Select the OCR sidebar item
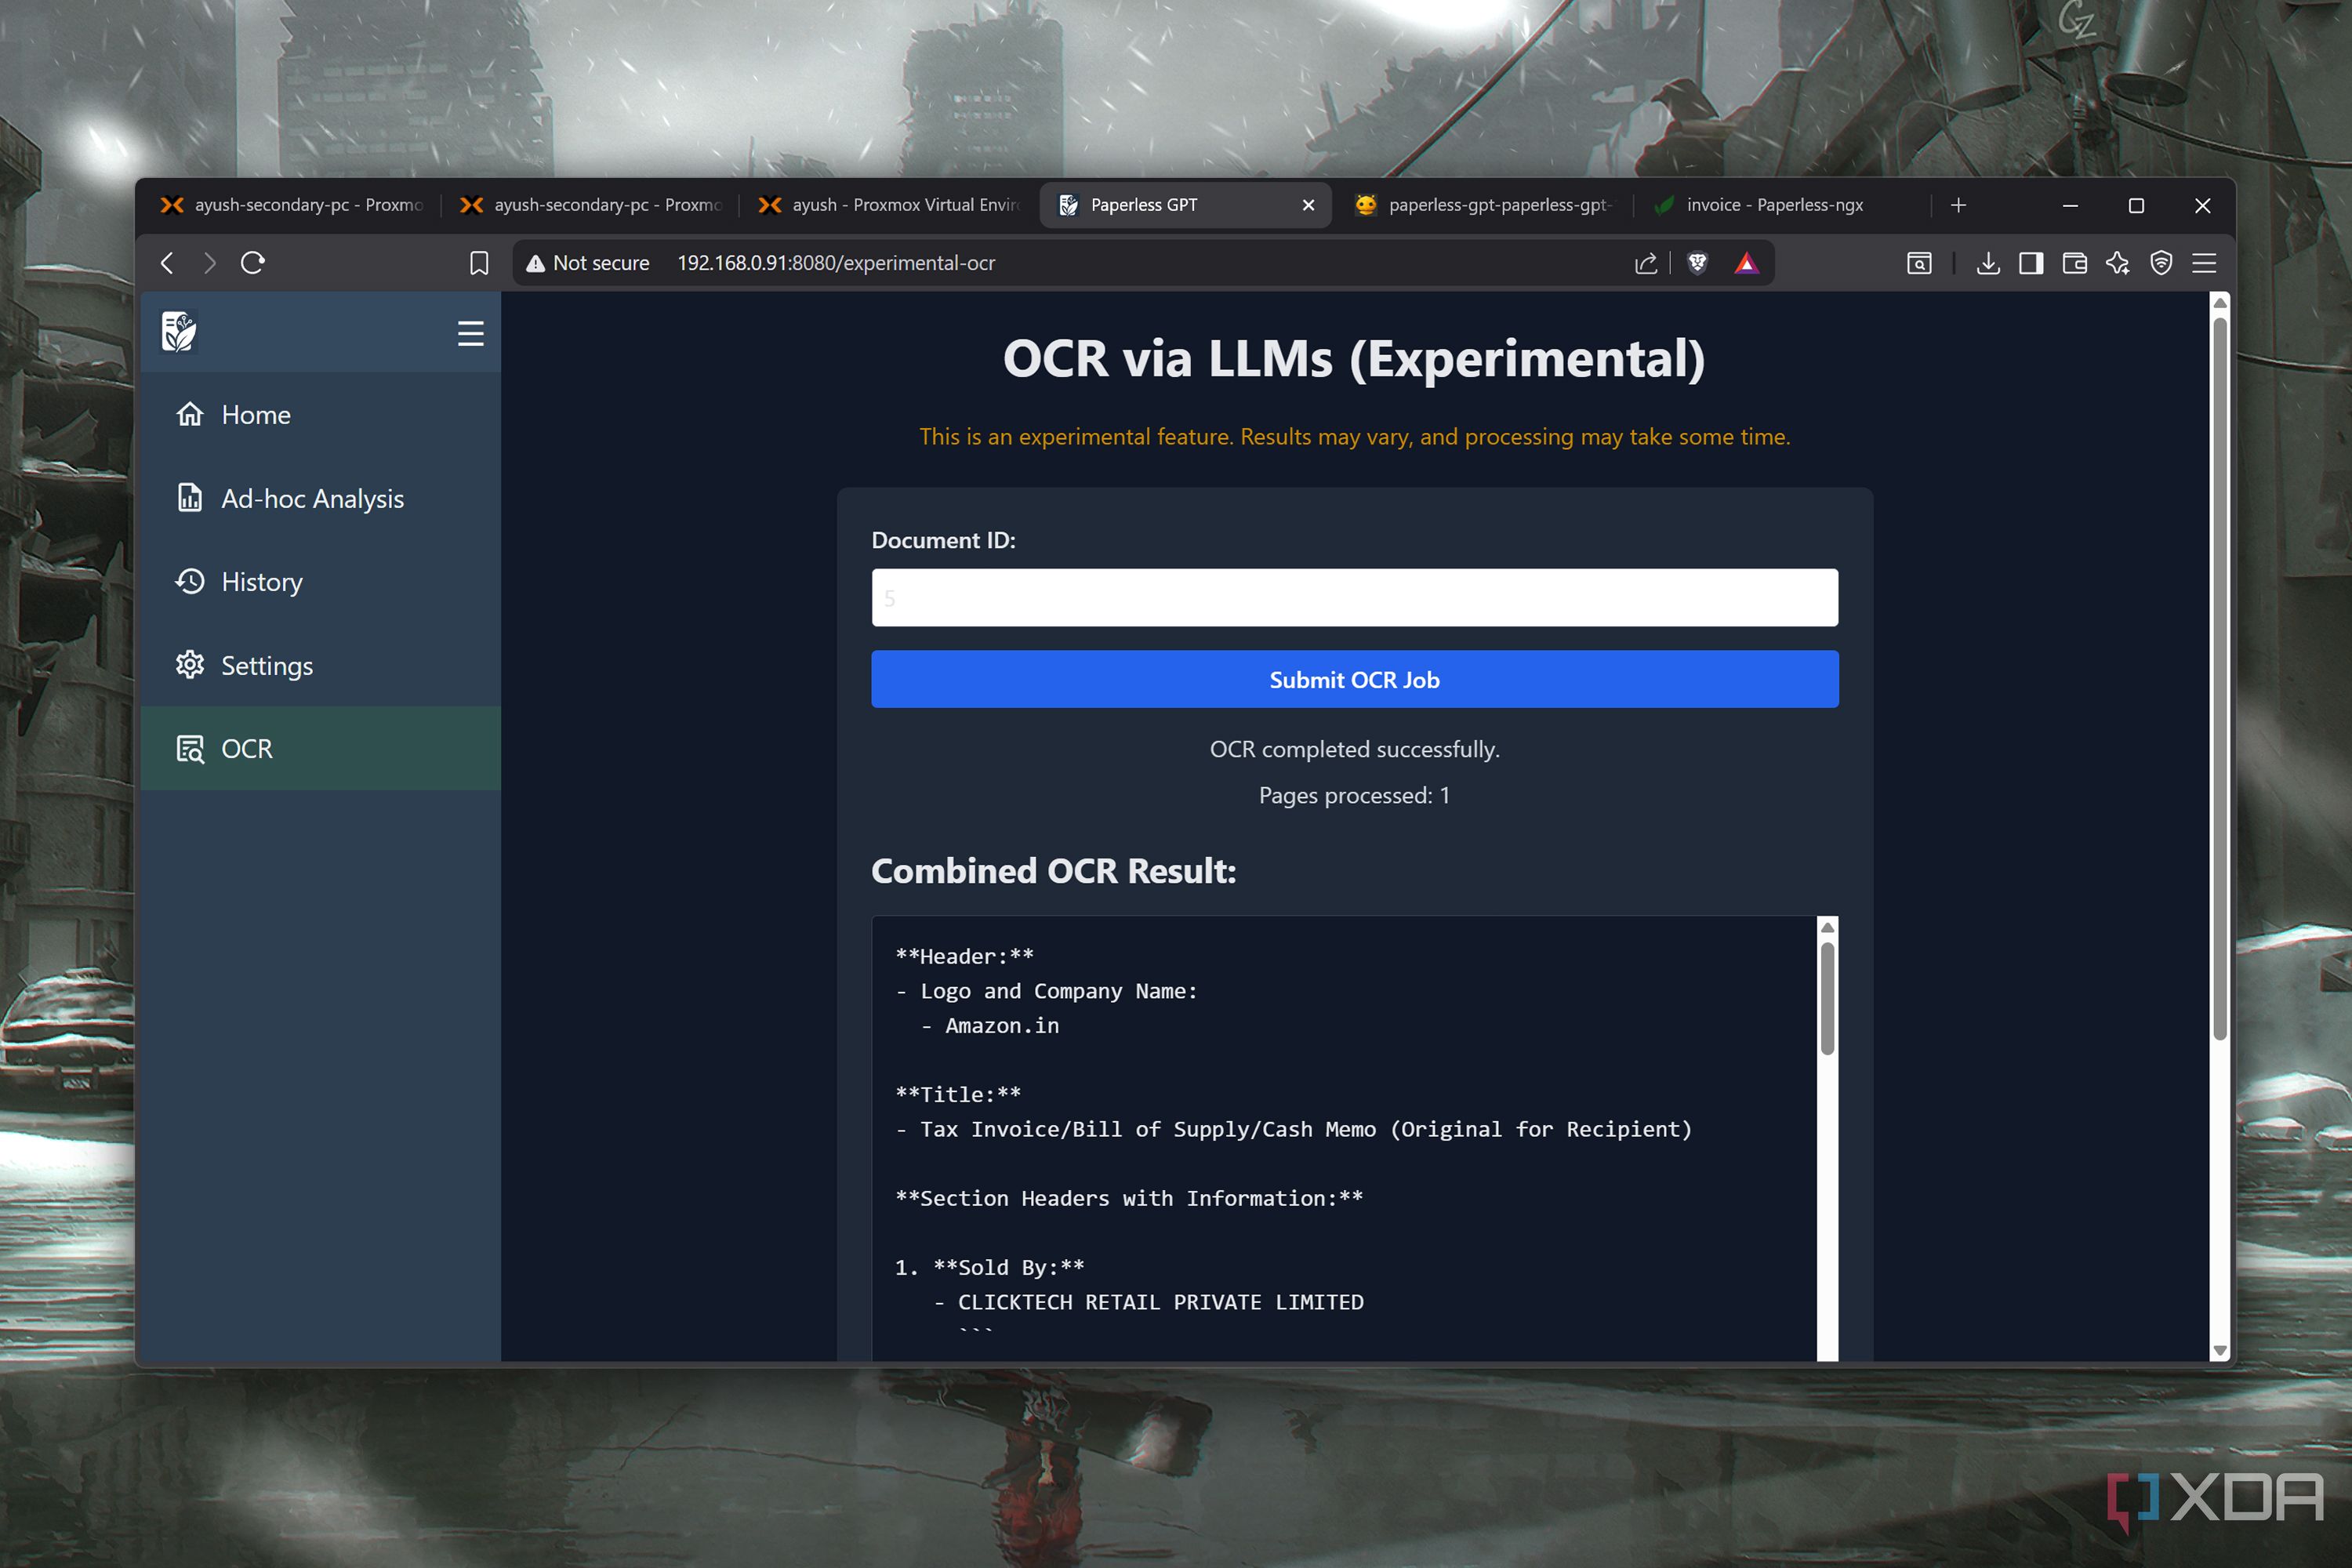 pyautogui.click(x=321, y=748)
